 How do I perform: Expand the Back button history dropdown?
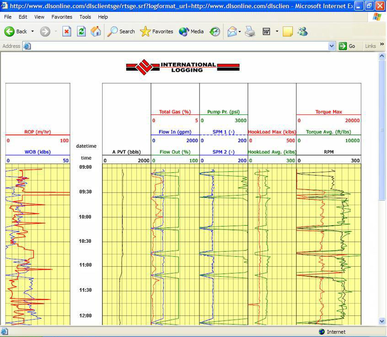tap(32, 32)
